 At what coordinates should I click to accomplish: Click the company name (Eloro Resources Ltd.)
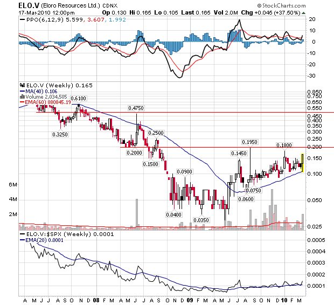click(x=70, y=6)
